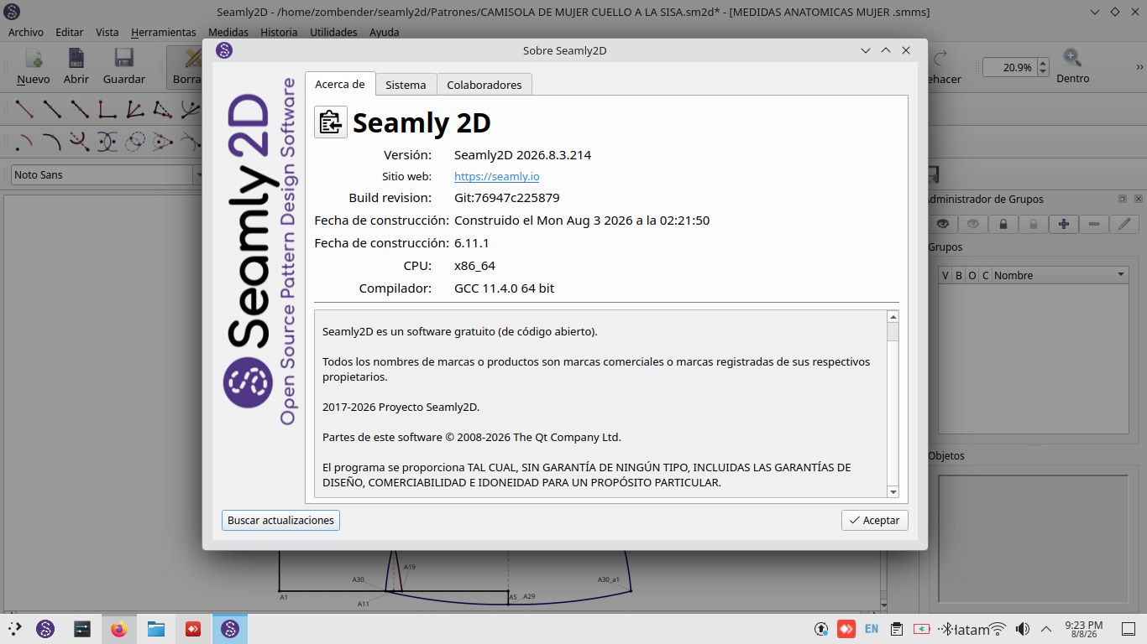This screenshot has height=644, width=1147.
Task: Select the red arc with center point tool
Action: point(24,142)
